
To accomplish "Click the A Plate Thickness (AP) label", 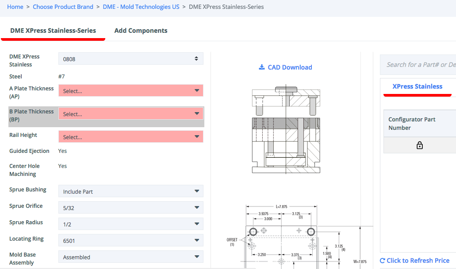I will [31, 92].
